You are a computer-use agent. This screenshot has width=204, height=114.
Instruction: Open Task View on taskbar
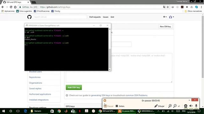(18, 111)
